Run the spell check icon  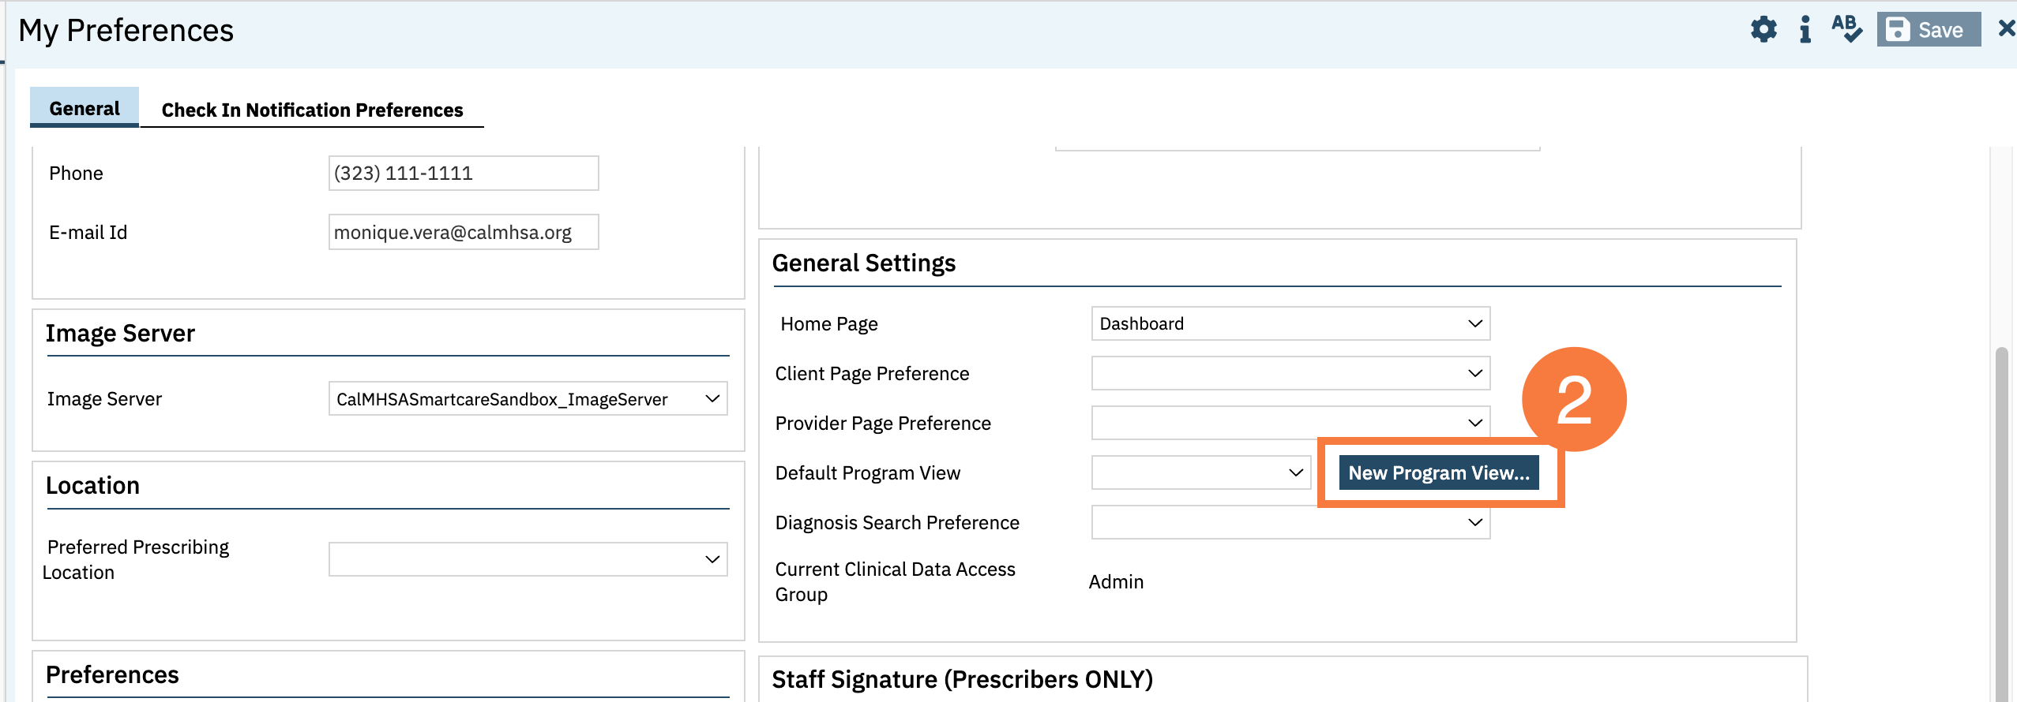coord(1846,29)
